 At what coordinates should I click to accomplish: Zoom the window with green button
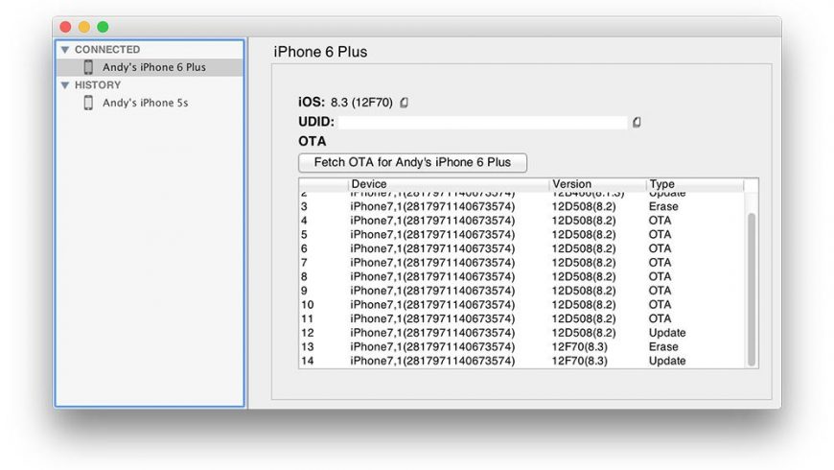[103, 27]
